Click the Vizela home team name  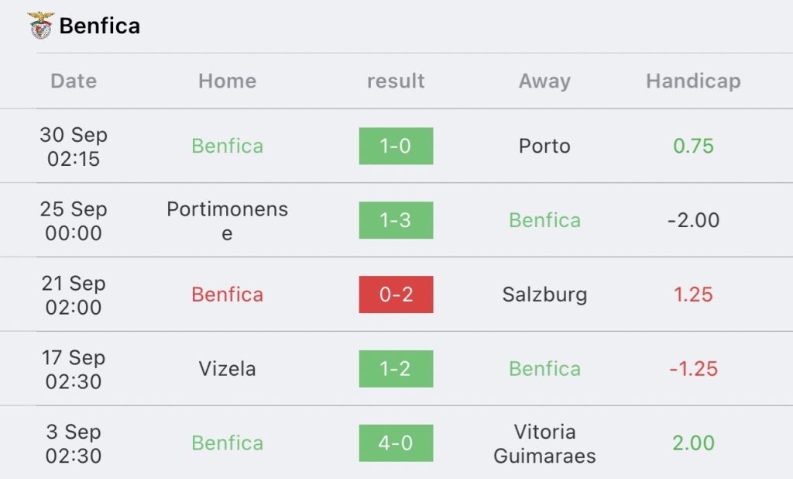(x=228, y=369)
